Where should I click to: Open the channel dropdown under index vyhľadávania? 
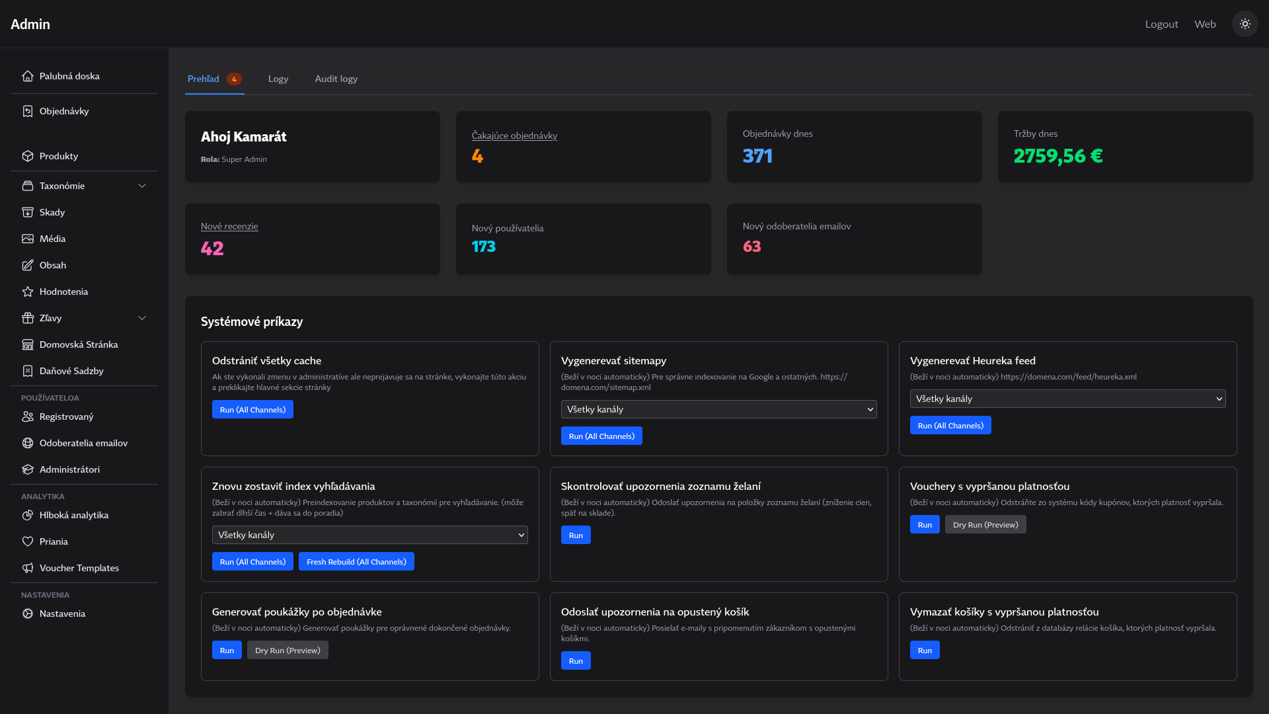click(369, 535)
